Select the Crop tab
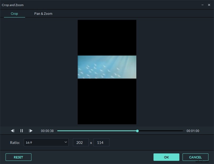 (14, 13)
